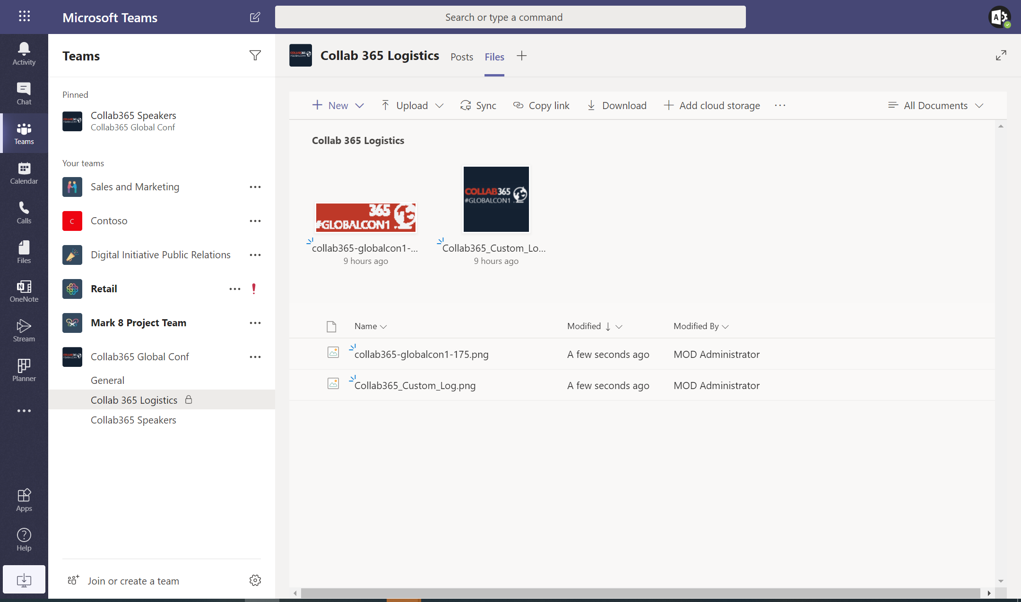This screenshot has width=1021, height=602.
Task: Show more apps ellipsis in left rail
Action: 24,411
